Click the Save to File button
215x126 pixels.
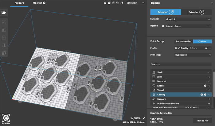[x=202, y=120]
